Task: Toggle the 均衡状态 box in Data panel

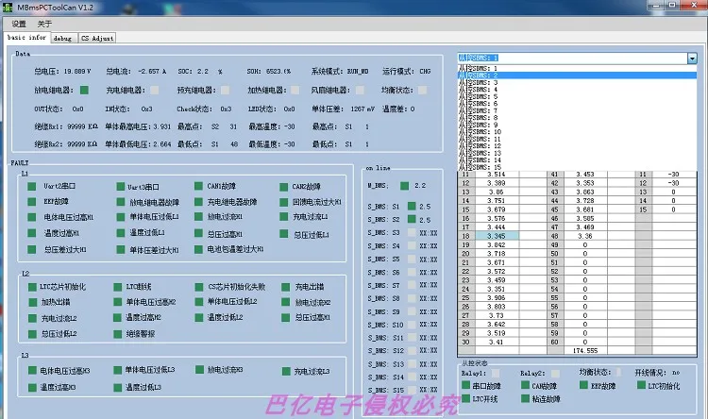Action: (x=422, y=91)
